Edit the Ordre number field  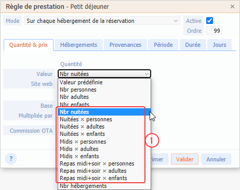pos(214,31)
